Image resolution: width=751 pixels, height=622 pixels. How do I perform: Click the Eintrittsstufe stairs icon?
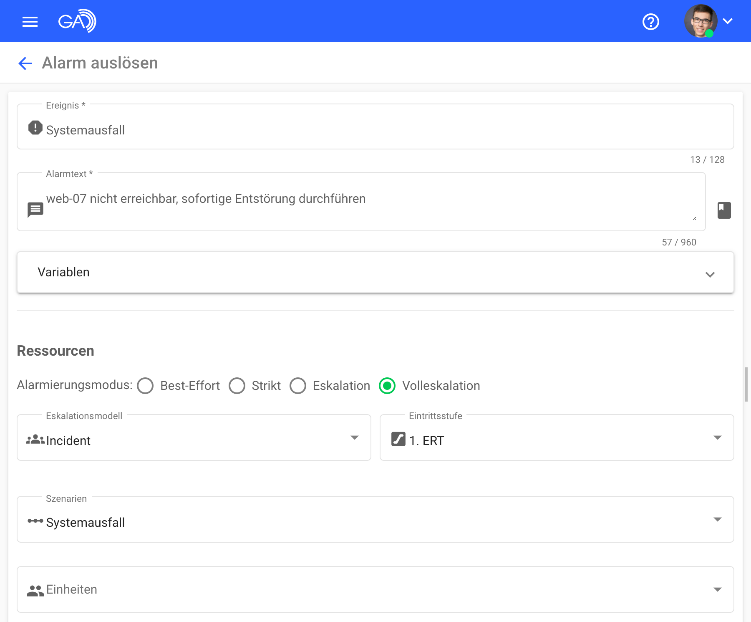click(x=398, y=439)
